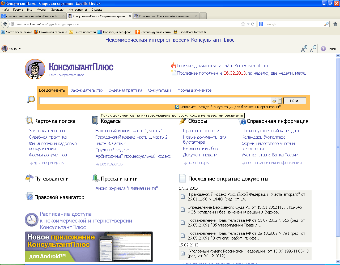
Task: Increase font size with A+ icon
Action: 304,49
